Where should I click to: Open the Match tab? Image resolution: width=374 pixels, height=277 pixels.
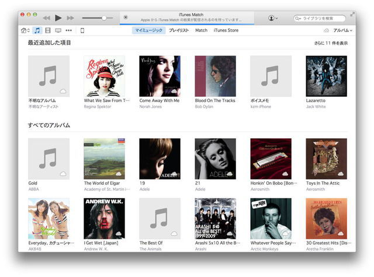tap(201, 30)
